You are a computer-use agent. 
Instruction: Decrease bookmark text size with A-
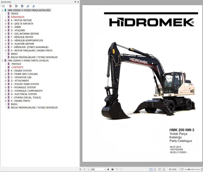(x=34, y=6)
